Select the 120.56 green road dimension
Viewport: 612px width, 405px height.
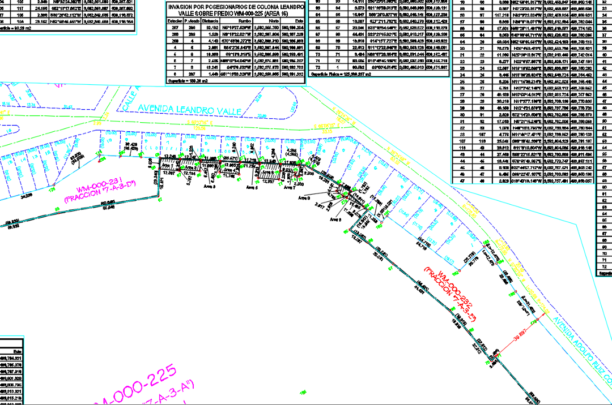click(x=199, y=128)
